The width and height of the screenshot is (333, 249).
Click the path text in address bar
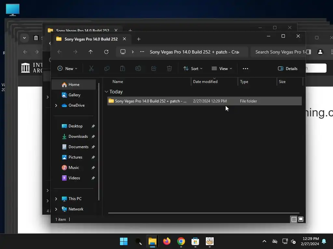pyautogui.click(x=194, y=52)
